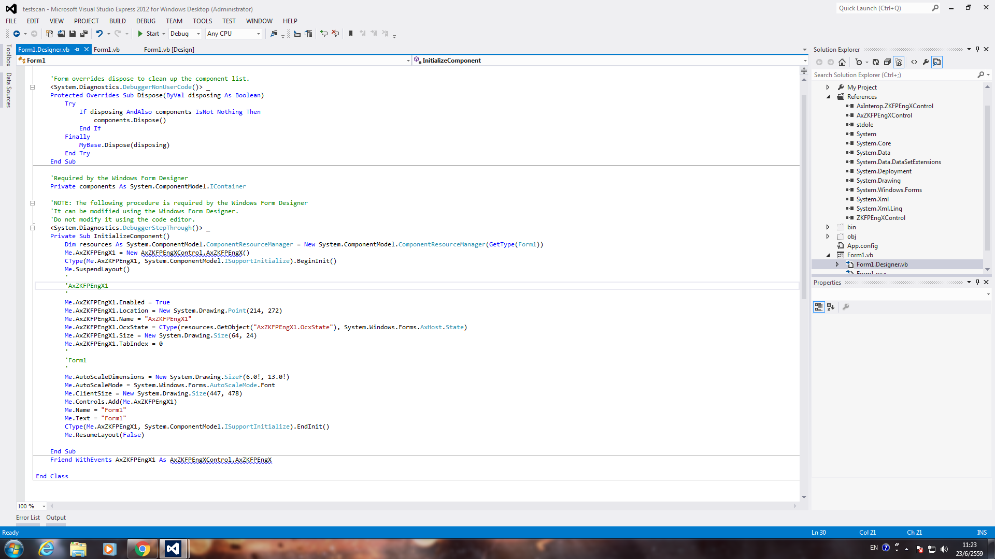The height and width of the screenshot is (559, 995).
Task: Click the Solution Explorer Home icon
Action: tap(842, 62)
